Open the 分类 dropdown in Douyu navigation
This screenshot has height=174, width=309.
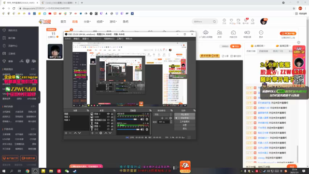[x=87, y=21]
